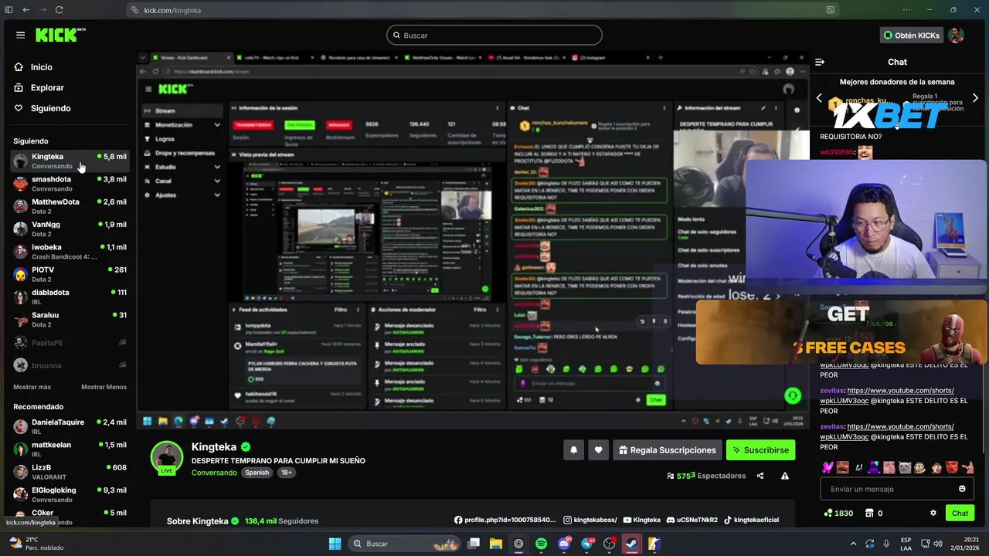Open Discord from taskbar
989x556 pixels.
[564, 544]
